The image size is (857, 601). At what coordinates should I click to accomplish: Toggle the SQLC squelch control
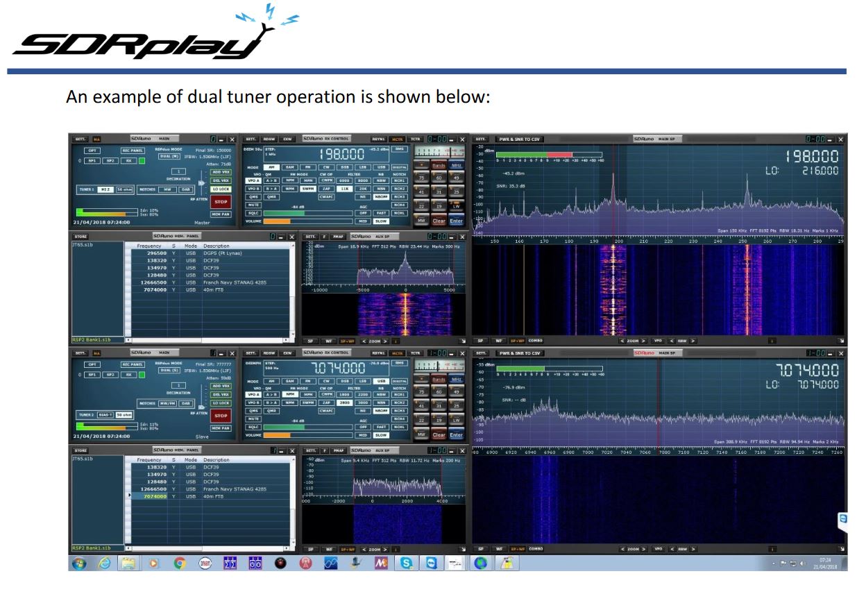tap(253, 213)
